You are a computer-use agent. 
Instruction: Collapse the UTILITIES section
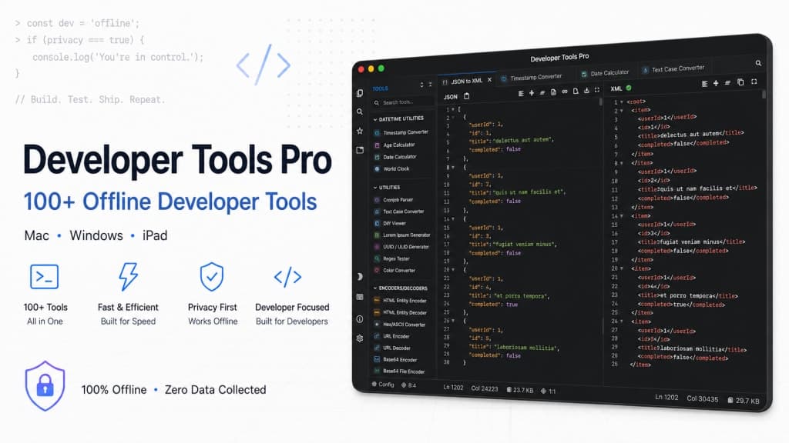(387, 188)
